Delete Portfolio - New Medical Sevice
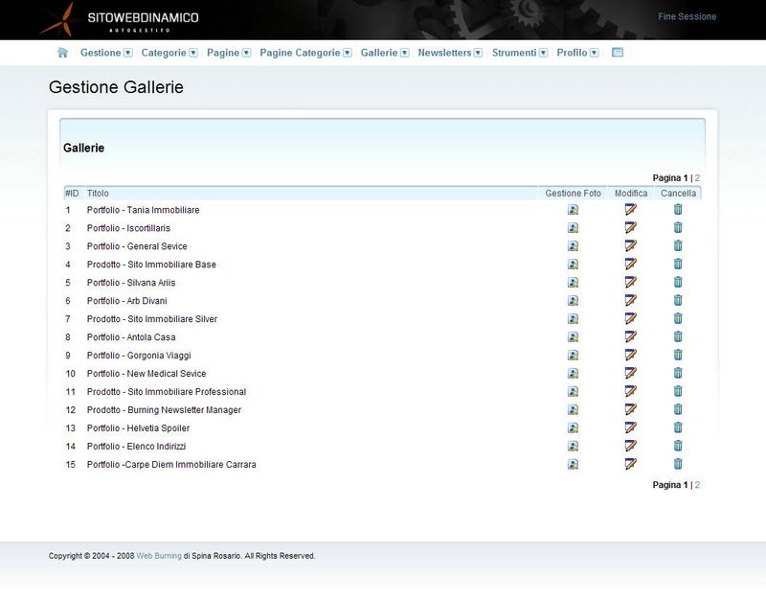This screenshot has height=600, width=766. pyautogui.click(x=678, y=373)
